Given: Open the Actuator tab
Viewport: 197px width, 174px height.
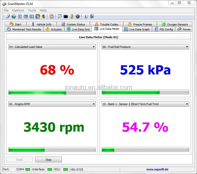Looking at the screenshot, I should click(x=54, y=29).
